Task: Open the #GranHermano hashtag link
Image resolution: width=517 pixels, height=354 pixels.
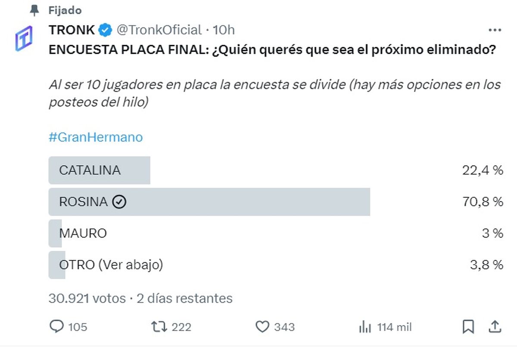Action: click(96, 137)
